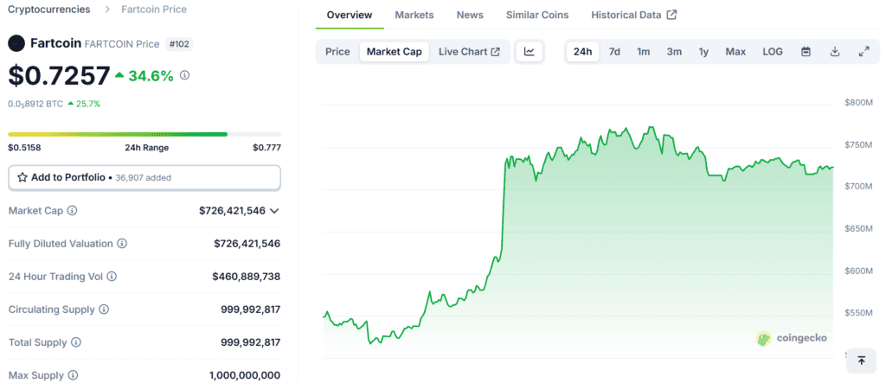Viewport: 886px width, 383px height.
Task: Click the line chart type icon
Action: tap(530, 52)
